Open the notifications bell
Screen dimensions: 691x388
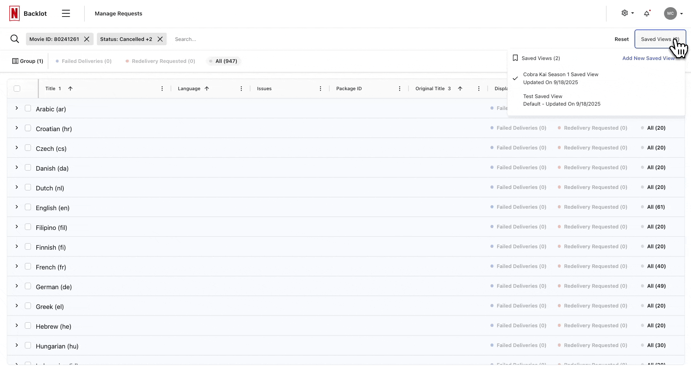(647, 14)
